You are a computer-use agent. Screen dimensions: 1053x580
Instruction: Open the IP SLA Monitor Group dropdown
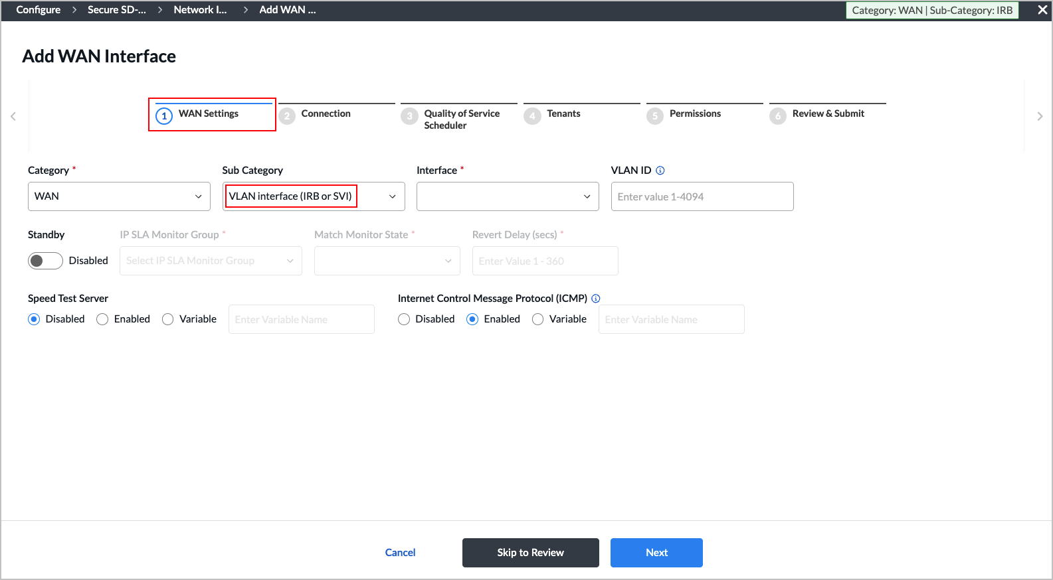(x=211, y=261)
